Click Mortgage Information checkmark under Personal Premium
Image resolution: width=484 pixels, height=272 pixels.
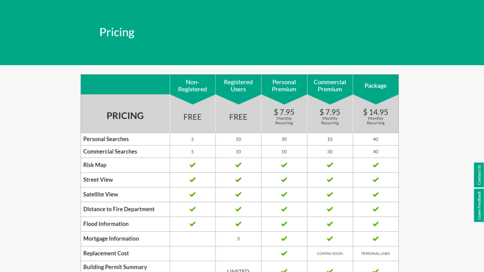point(284,239)
